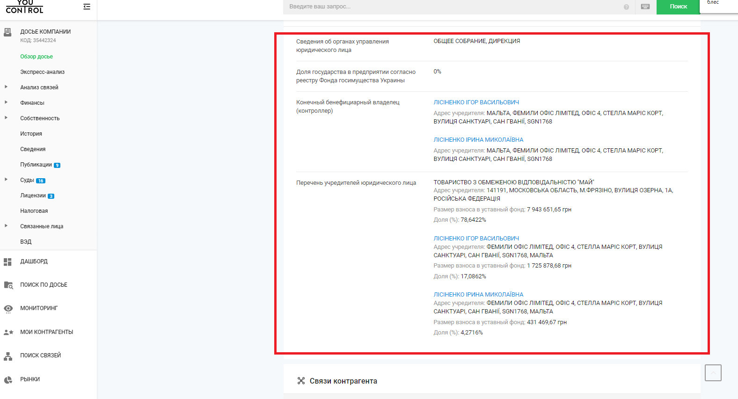The image size is (738, 399).
Task: Expand the Связанные лица section arrow
Action: click(6, 226)
